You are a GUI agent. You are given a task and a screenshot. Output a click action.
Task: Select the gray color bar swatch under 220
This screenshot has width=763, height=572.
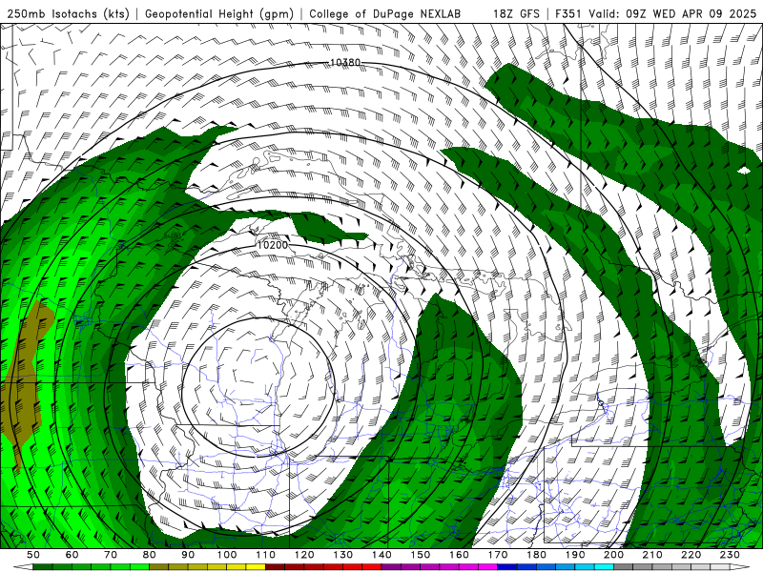(x=682, y=567)
